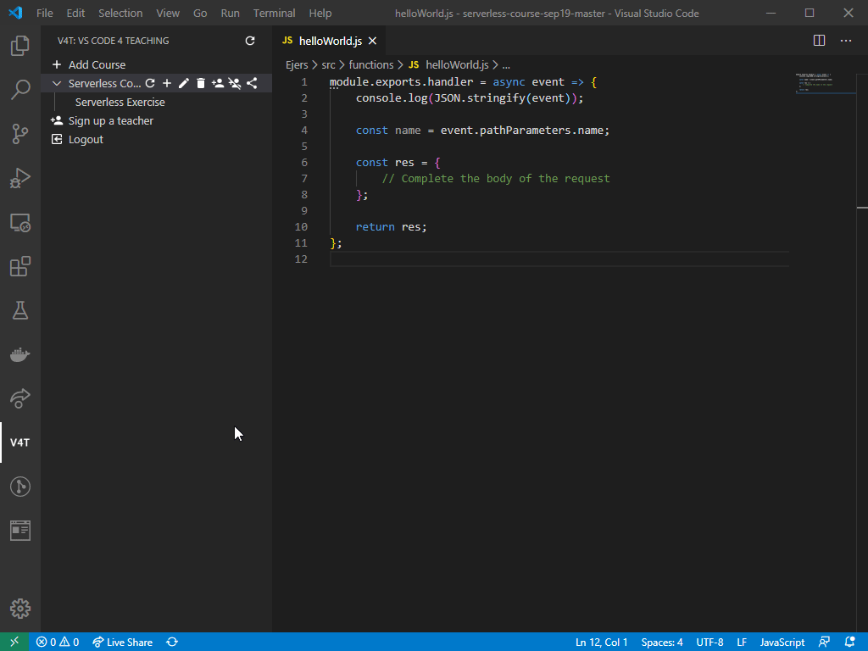868x651 pixels.
Task: Click the Ejers breadcrumb
Action: [x=297, y=64]
